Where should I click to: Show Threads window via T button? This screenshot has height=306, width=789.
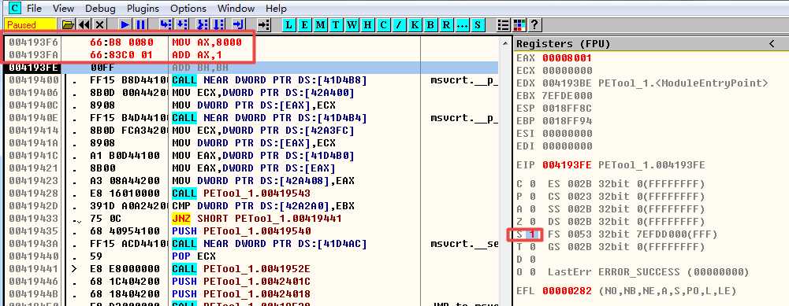tap(336, 24)
